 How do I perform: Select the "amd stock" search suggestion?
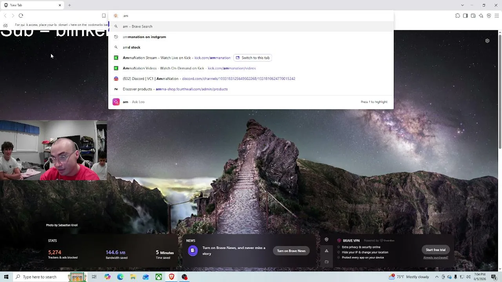click(x=251, y=47)
